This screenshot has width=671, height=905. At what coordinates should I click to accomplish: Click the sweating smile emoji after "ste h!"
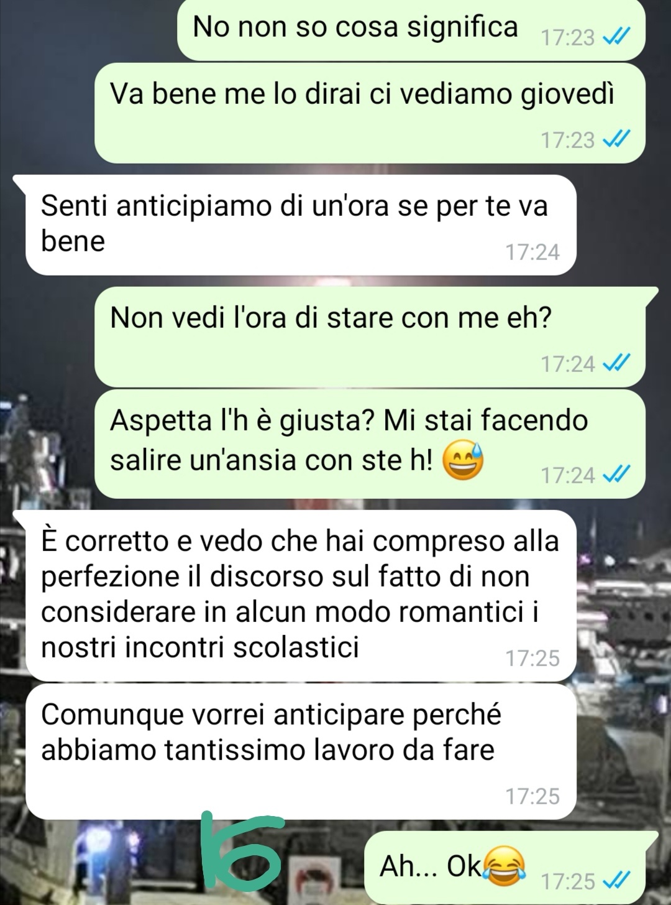pos(463,461)
